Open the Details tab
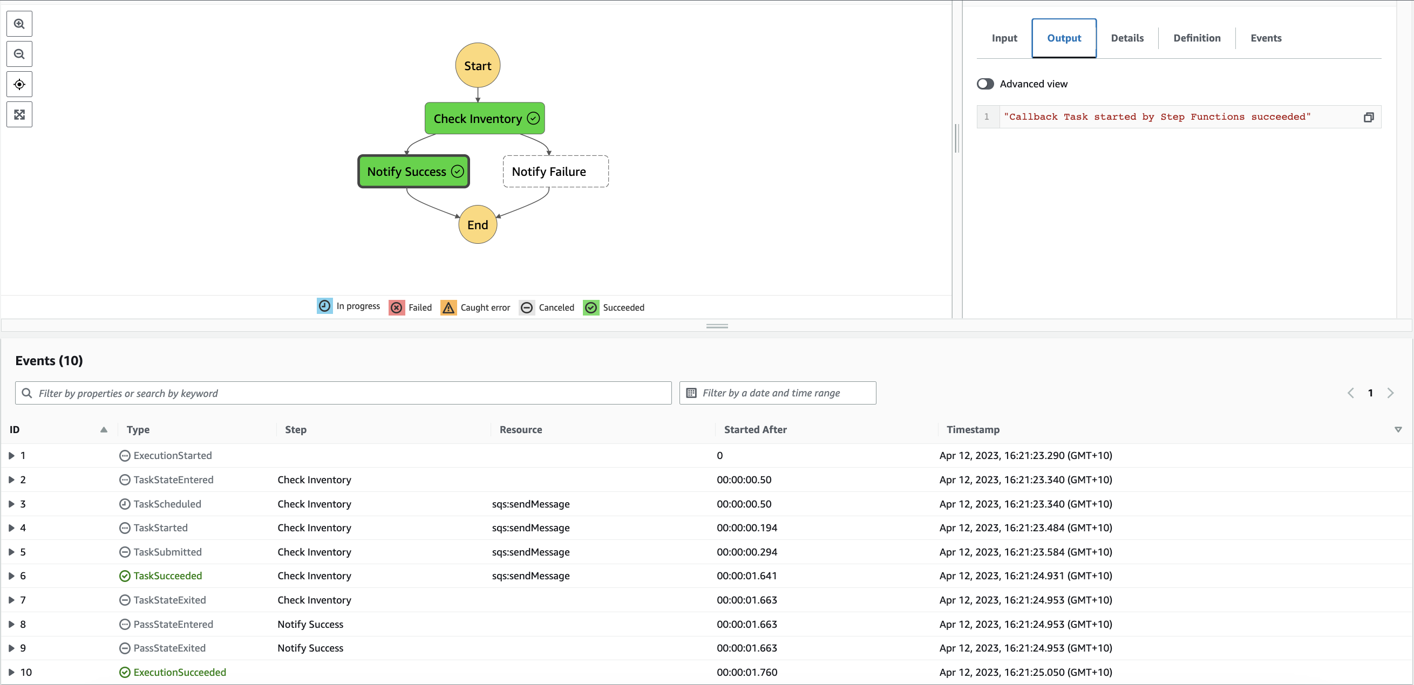 (x=1127, y=38)
